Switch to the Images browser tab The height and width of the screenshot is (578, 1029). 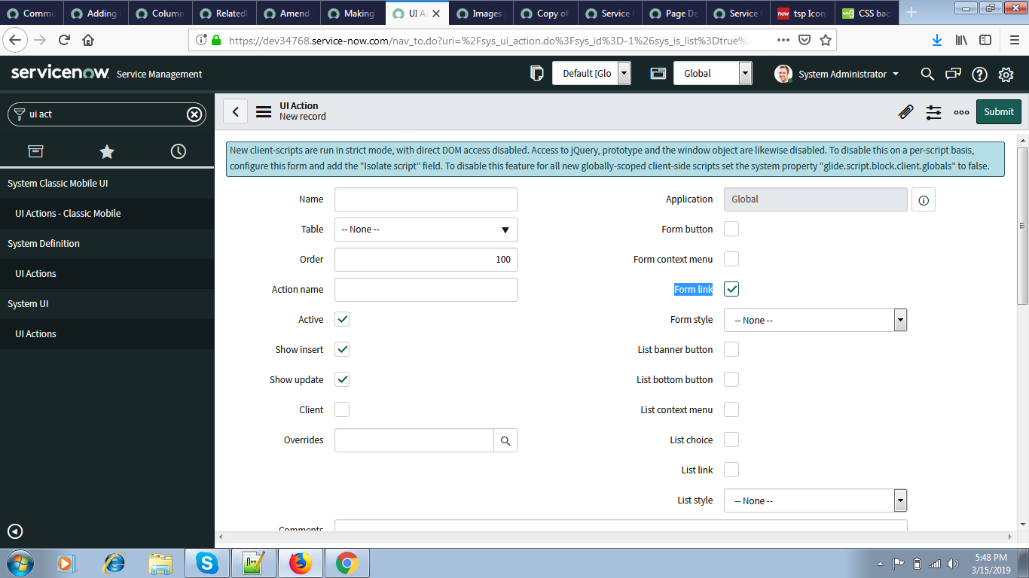(480, 13)
